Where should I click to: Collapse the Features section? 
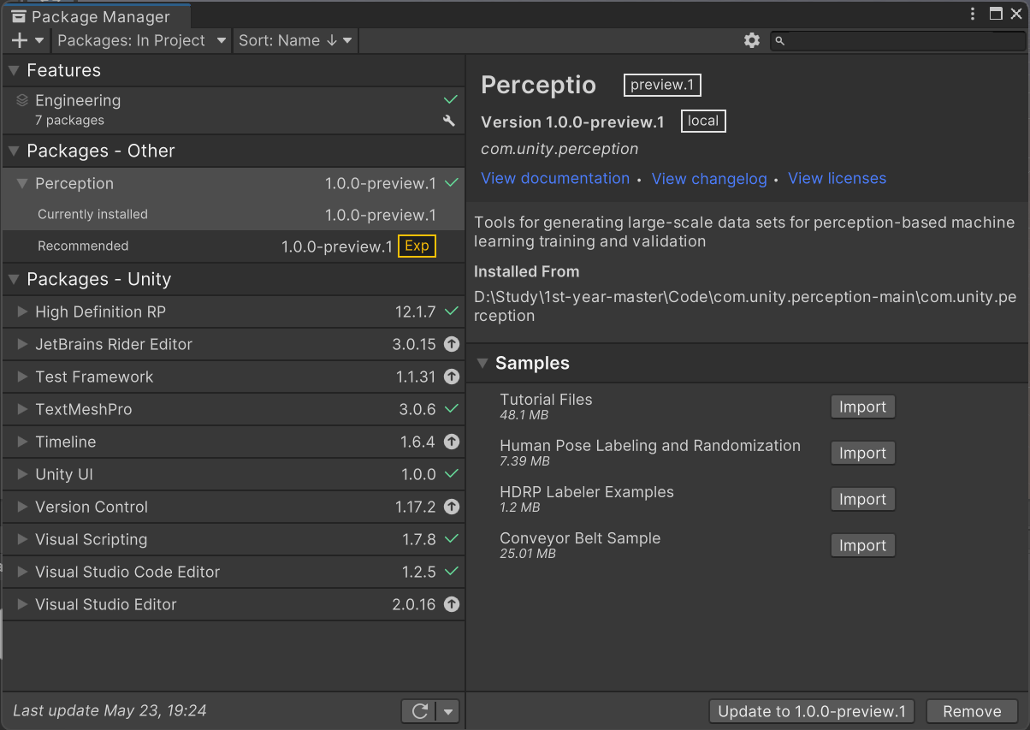coord(14,70)
